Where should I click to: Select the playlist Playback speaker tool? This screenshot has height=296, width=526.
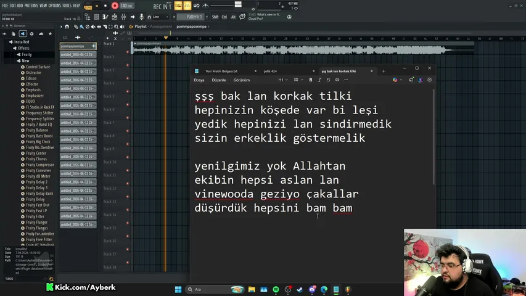tap(122, 27)
